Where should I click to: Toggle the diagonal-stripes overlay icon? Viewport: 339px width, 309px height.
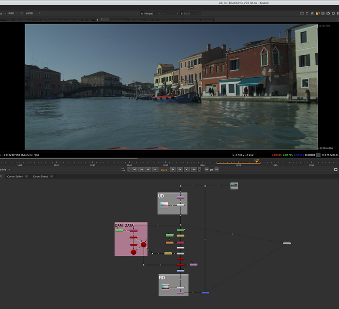(x=312, y=14)
